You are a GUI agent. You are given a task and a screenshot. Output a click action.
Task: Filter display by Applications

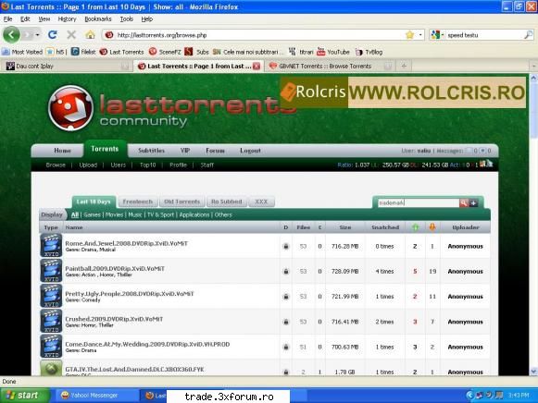194,214
